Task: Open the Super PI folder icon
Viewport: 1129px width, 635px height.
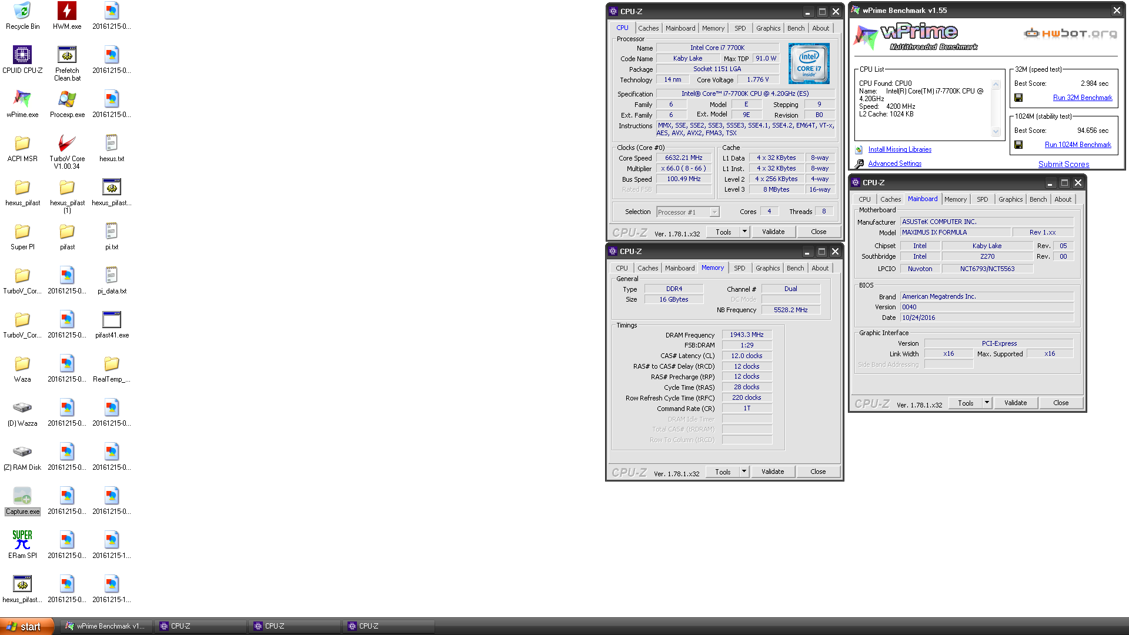Action: [22, 236]
